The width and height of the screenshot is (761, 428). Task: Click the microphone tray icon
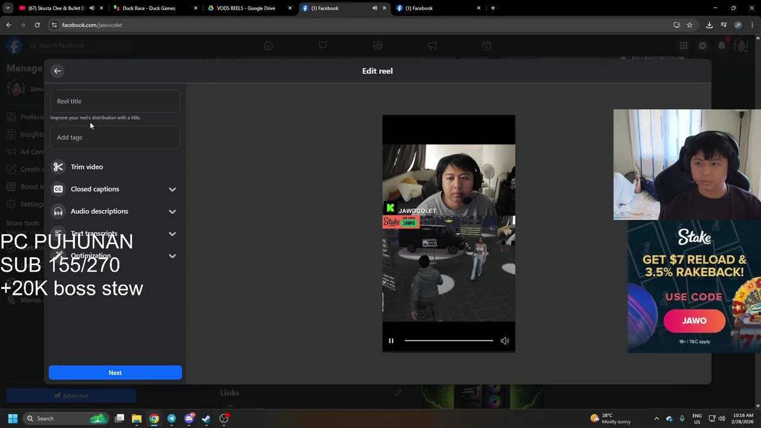[682, 418]
